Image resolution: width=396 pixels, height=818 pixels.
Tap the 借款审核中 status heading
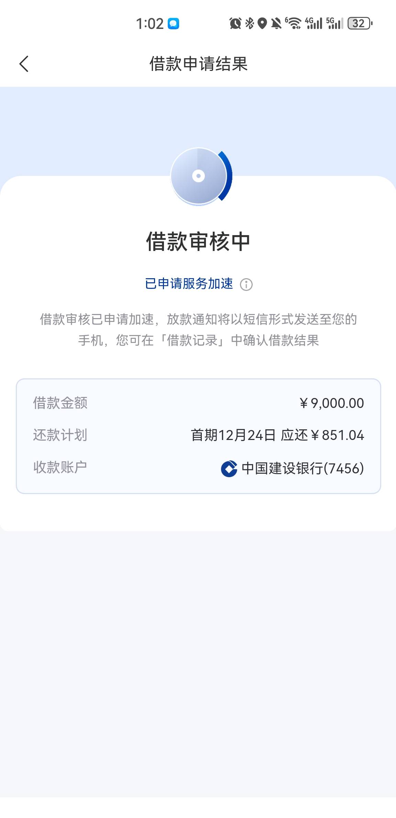198,241
